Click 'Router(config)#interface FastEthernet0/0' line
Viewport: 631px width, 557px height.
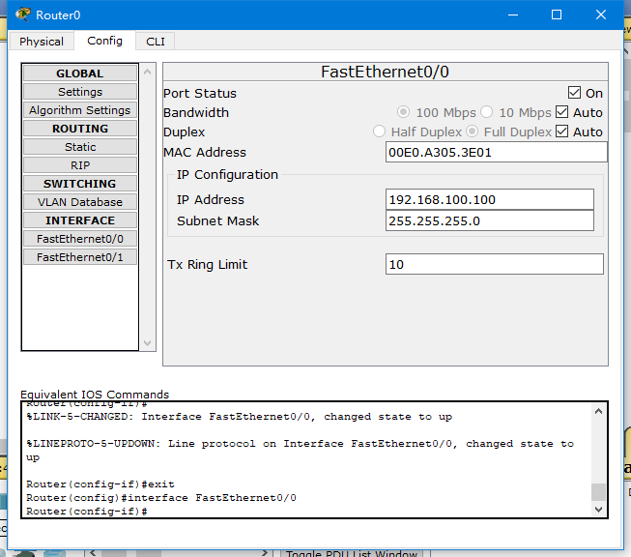click(x=161, y=498)
